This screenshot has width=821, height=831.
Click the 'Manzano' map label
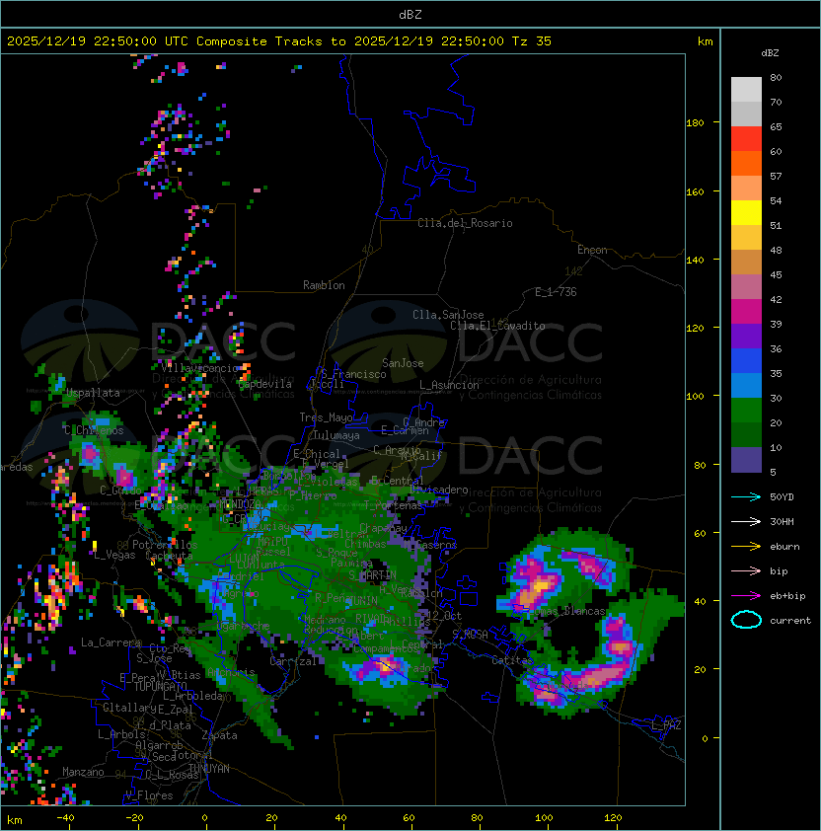83,772
